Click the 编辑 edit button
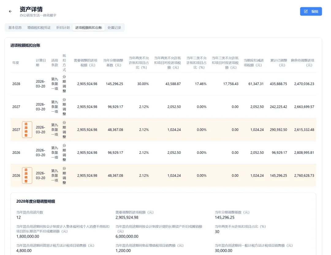 click(x=311, y=11)
